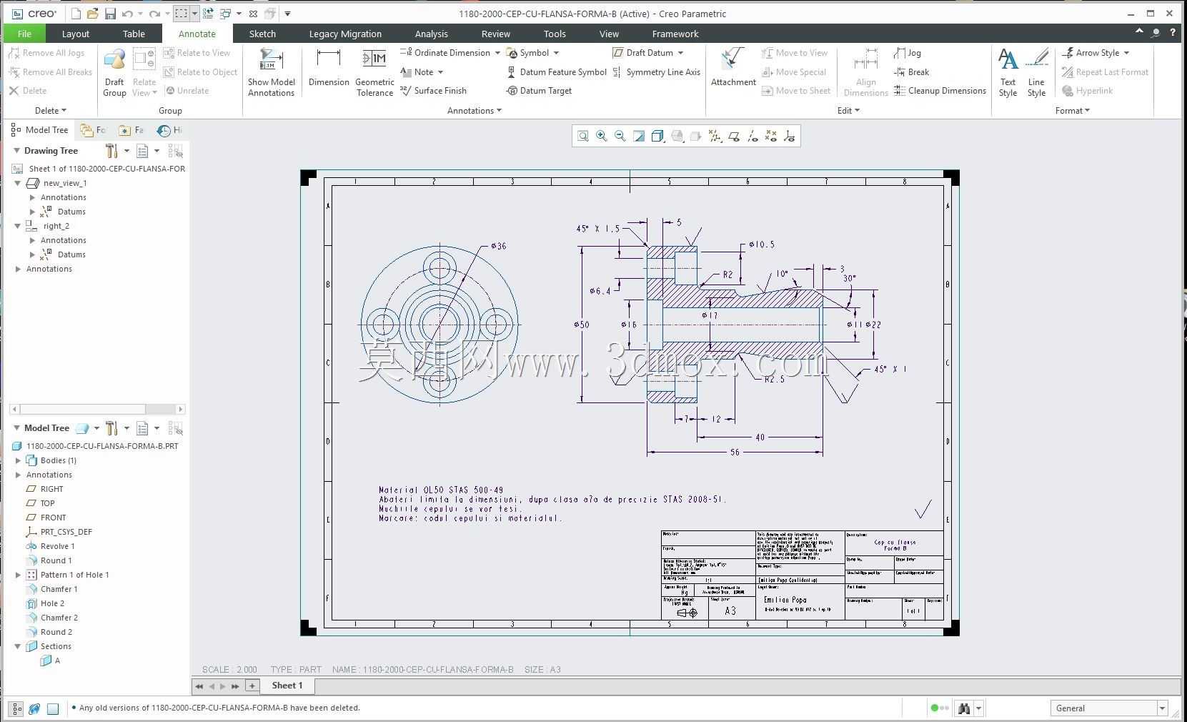Switch to the Sketch ribbon tab
The width and height of the screenshot is (1187, 722).
pos(262,34)
